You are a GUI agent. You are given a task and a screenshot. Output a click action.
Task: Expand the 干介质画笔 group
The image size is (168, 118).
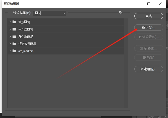pyautogui.click(x=10, y=29)
